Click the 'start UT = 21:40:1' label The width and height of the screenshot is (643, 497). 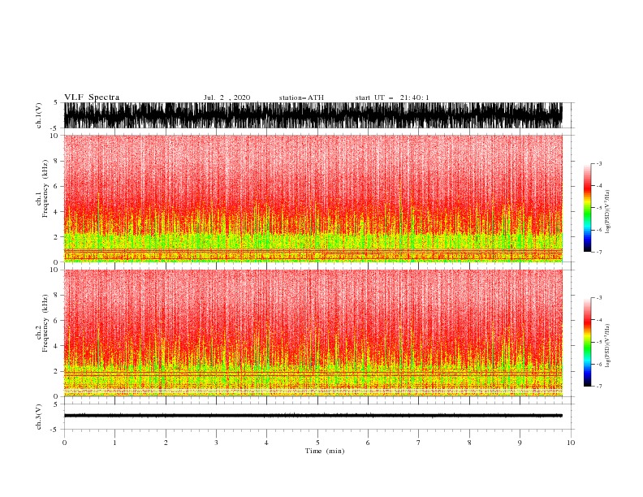click(x=392, y=97)
